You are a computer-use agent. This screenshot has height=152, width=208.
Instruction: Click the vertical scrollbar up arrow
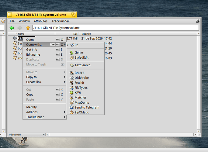pos(199,34)
